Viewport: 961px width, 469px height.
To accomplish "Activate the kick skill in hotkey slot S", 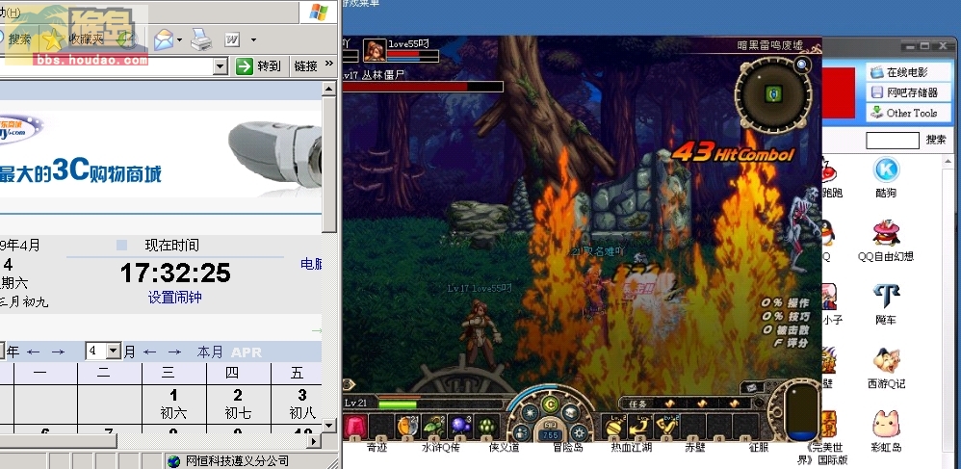I will tap(641, 426).
